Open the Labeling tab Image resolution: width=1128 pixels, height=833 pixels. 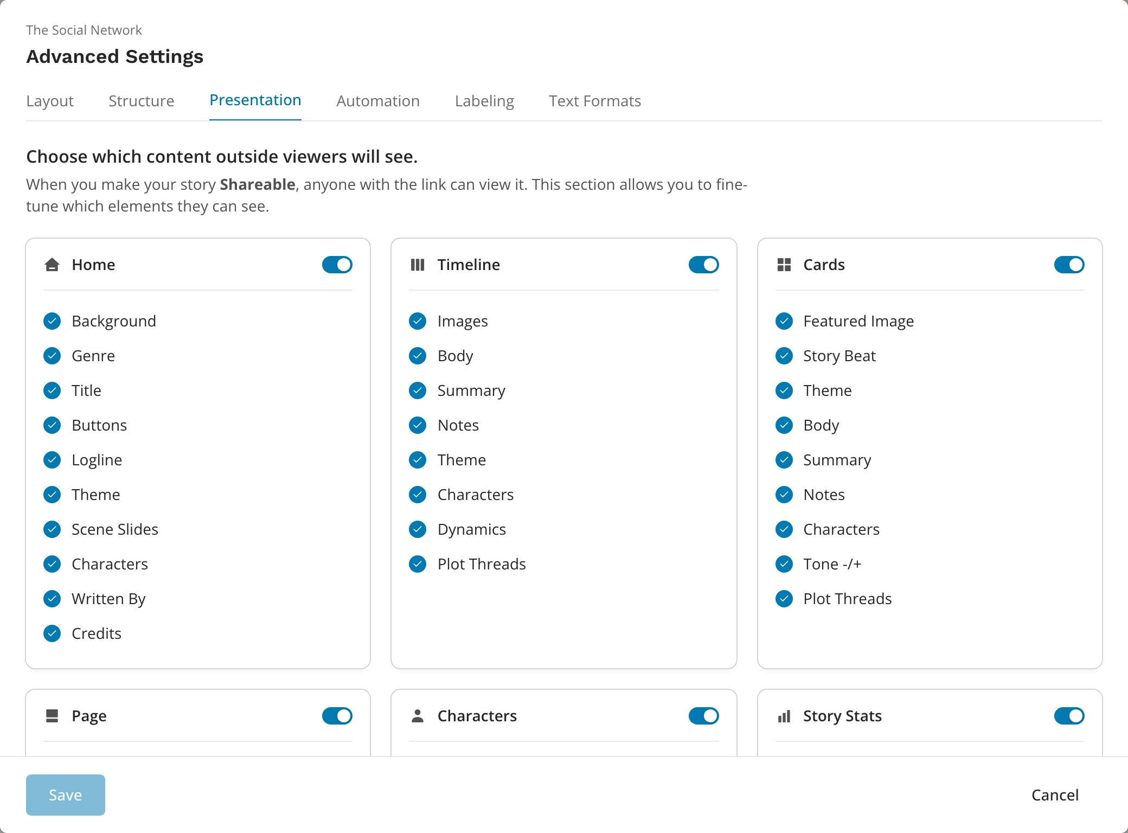pos(484,101)
